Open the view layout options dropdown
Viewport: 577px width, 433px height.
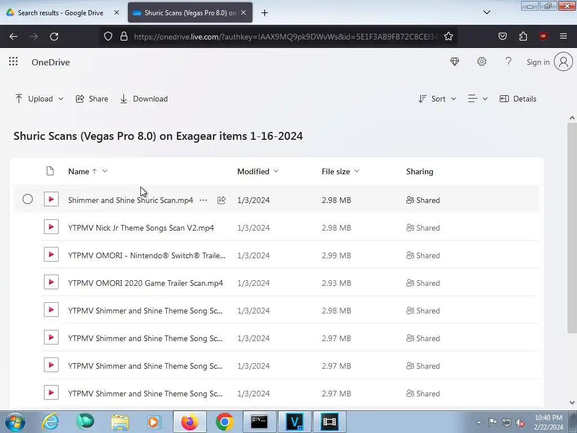478,99
